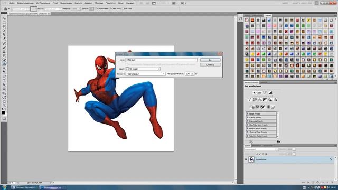The height and width of the screenshot is (190, 338).
Task: Select the Clone Stamp tool
Action: pos(4,51)
